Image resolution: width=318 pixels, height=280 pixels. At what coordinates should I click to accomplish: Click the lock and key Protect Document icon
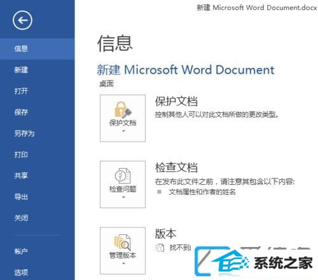click(x=123, y=109)
